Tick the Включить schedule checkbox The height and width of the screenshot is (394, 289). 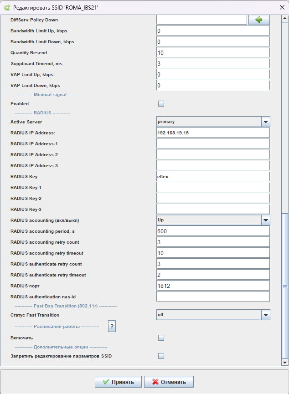click(161, 338)
